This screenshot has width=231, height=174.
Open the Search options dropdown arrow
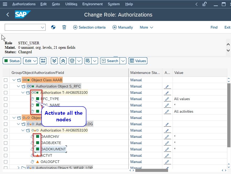(123, 61)
